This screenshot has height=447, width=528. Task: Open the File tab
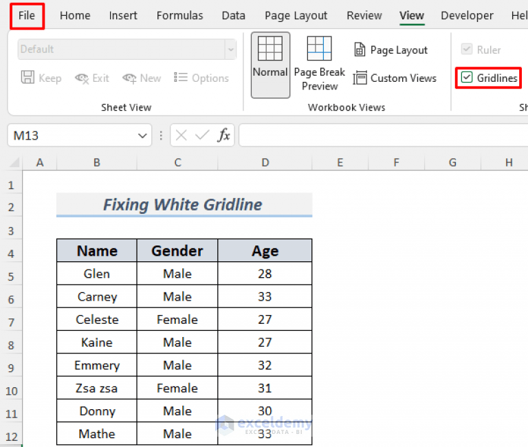click(27, 16)
